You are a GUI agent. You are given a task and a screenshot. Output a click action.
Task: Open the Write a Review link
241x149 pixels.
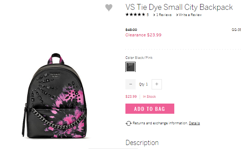pos(190,15)
